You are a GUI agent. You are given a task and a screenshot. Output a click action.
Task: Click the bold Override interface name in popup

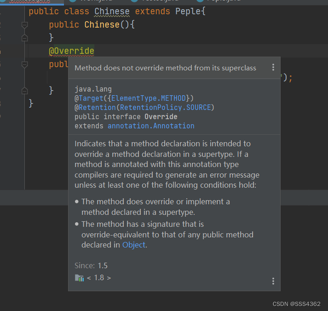coord(161,117)
